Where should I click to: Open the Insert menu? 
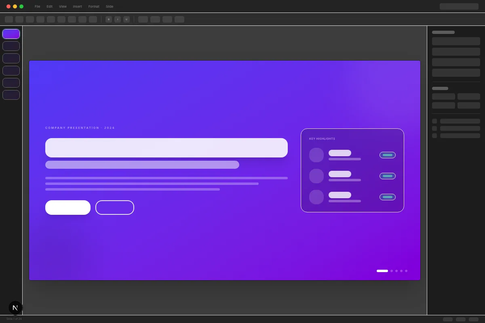coord(77,6)
